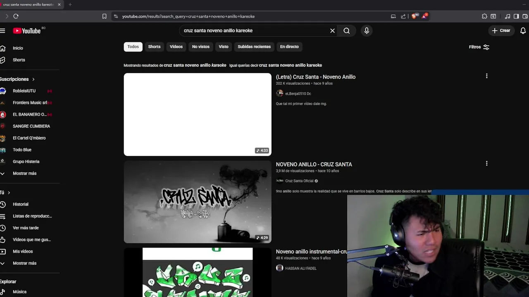Open Ver más tarde in sidebar

tap(26, 228)
